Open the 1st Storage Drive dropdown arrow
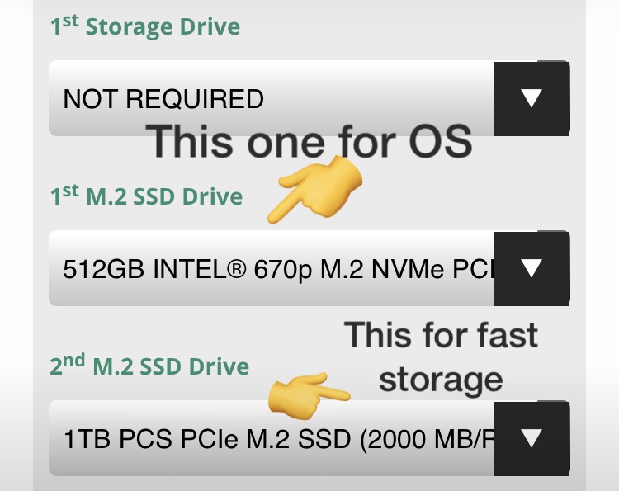The width and height of the screenshot is (619, 491). coord(532,98)
